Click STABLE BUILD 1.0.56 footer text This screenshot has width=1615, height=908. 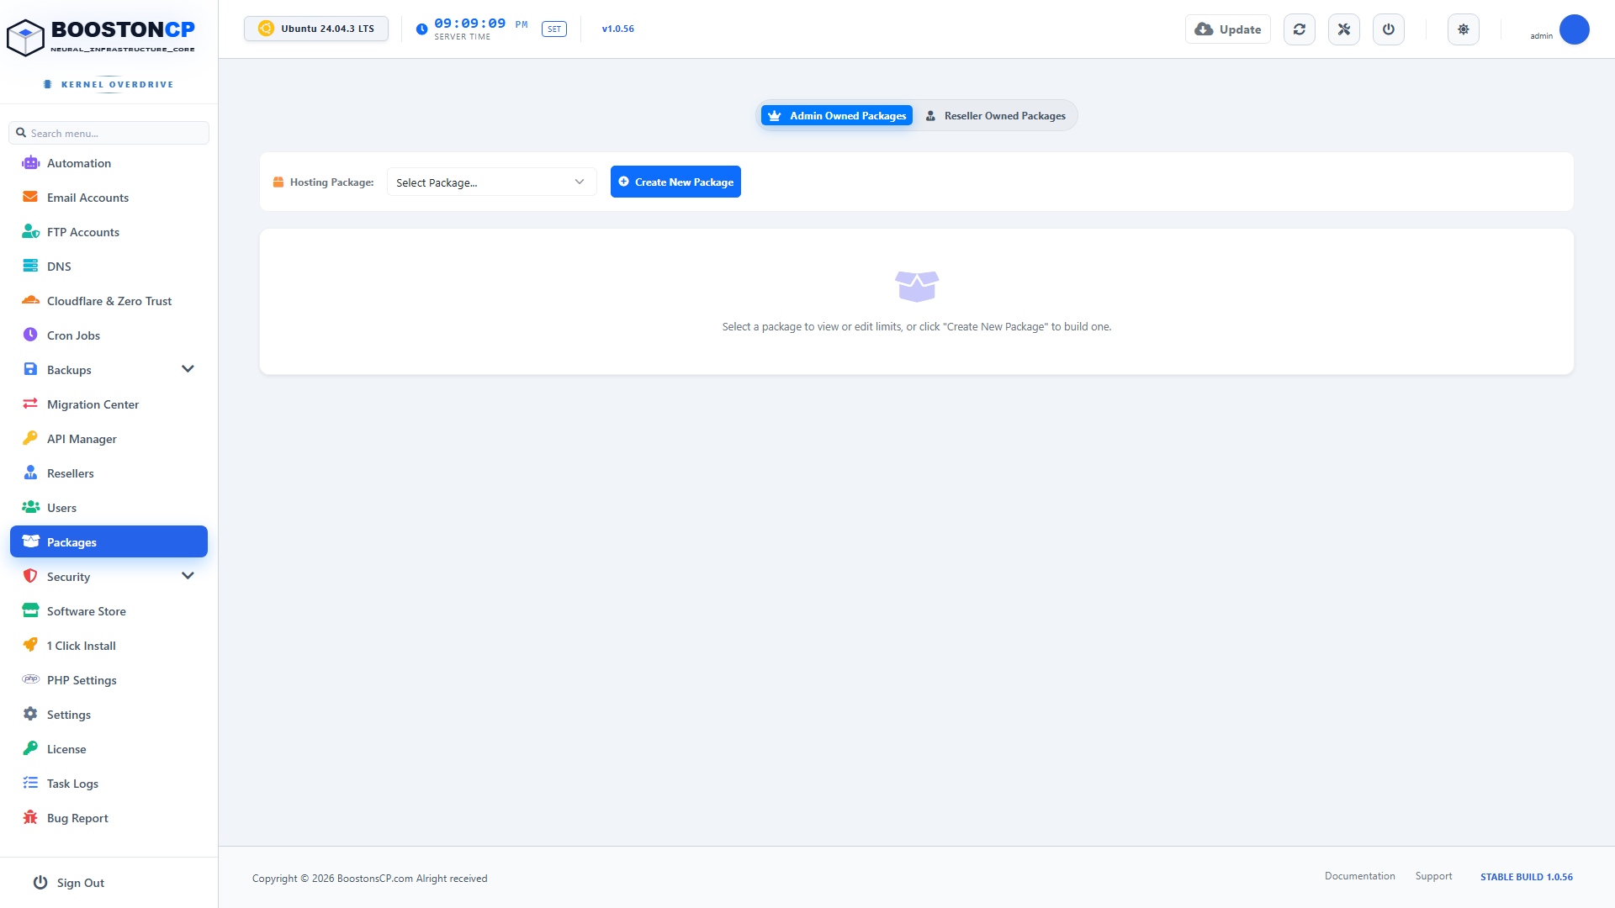[x=1527, y=877]
